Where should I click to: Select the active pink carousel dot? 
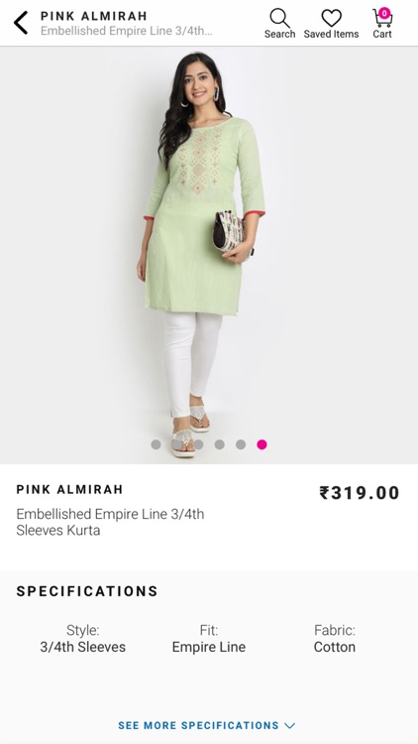[262, 444]
